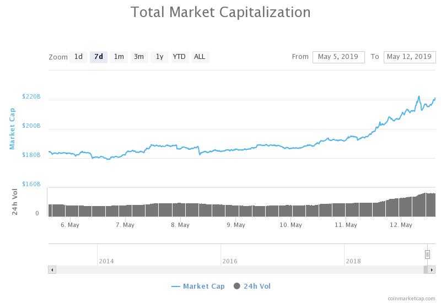
Task: Click the 2014 navigator timeline label
Action: pos(106,261)
